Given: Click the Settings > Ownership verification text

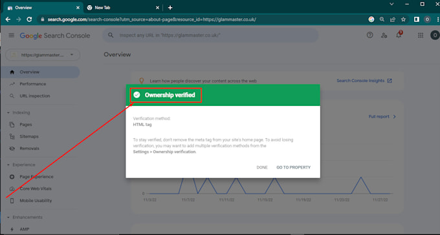Looking at the screenshot, I should click(164, 152).
